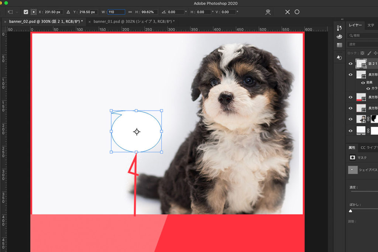
Task: Switch to the 文字 panel tab
Action: point(371,25)
